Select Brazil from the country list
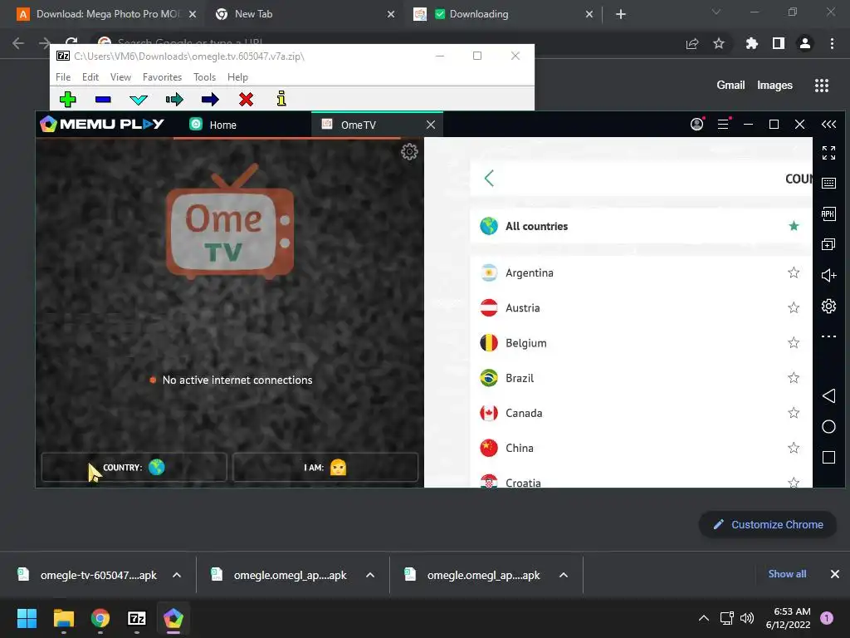 642,378
